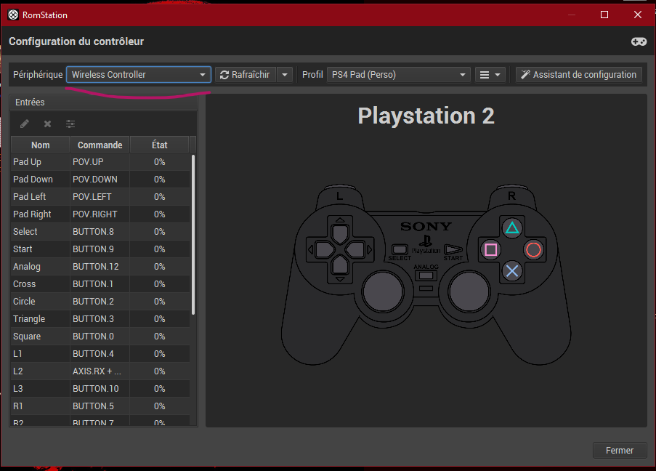The image size is (656, 471).
Task: Select the Pad Left row
Action: 100,197
